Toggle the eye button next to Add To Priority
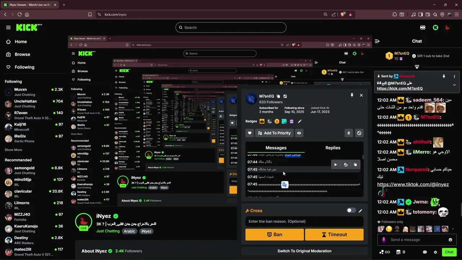The width and height of the screenshot is (462, 260). coord(299,133)
